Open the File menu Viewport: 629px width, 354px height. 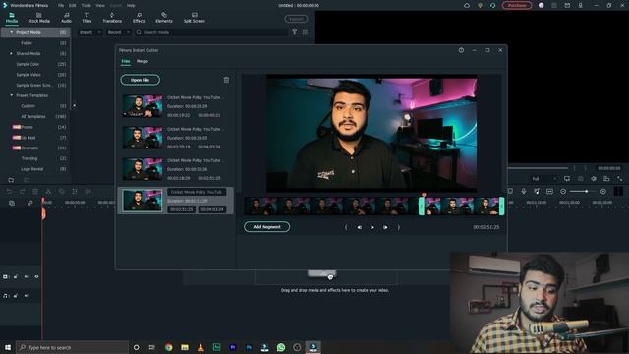(61, 5)
